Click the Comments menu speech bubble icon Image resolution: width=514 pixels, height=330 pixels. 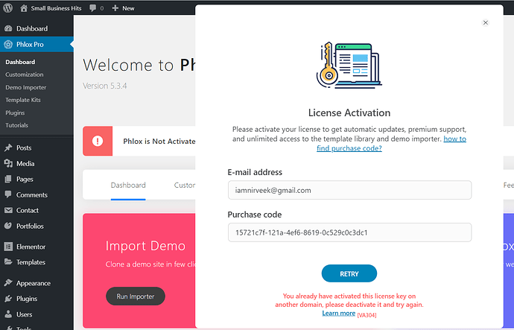[8, 194]
